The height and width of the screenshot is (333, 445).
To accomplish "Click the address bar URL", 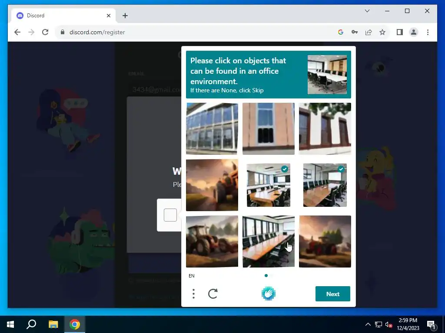I will [97, 32].
